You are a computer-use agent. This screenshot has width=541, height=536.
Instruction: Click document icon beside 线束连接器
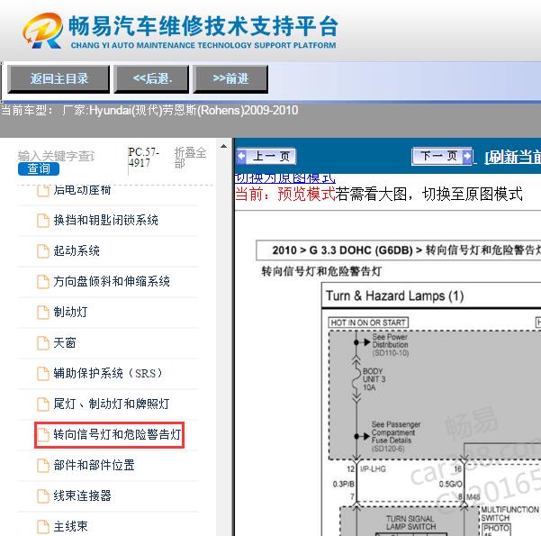coord(43,496)
